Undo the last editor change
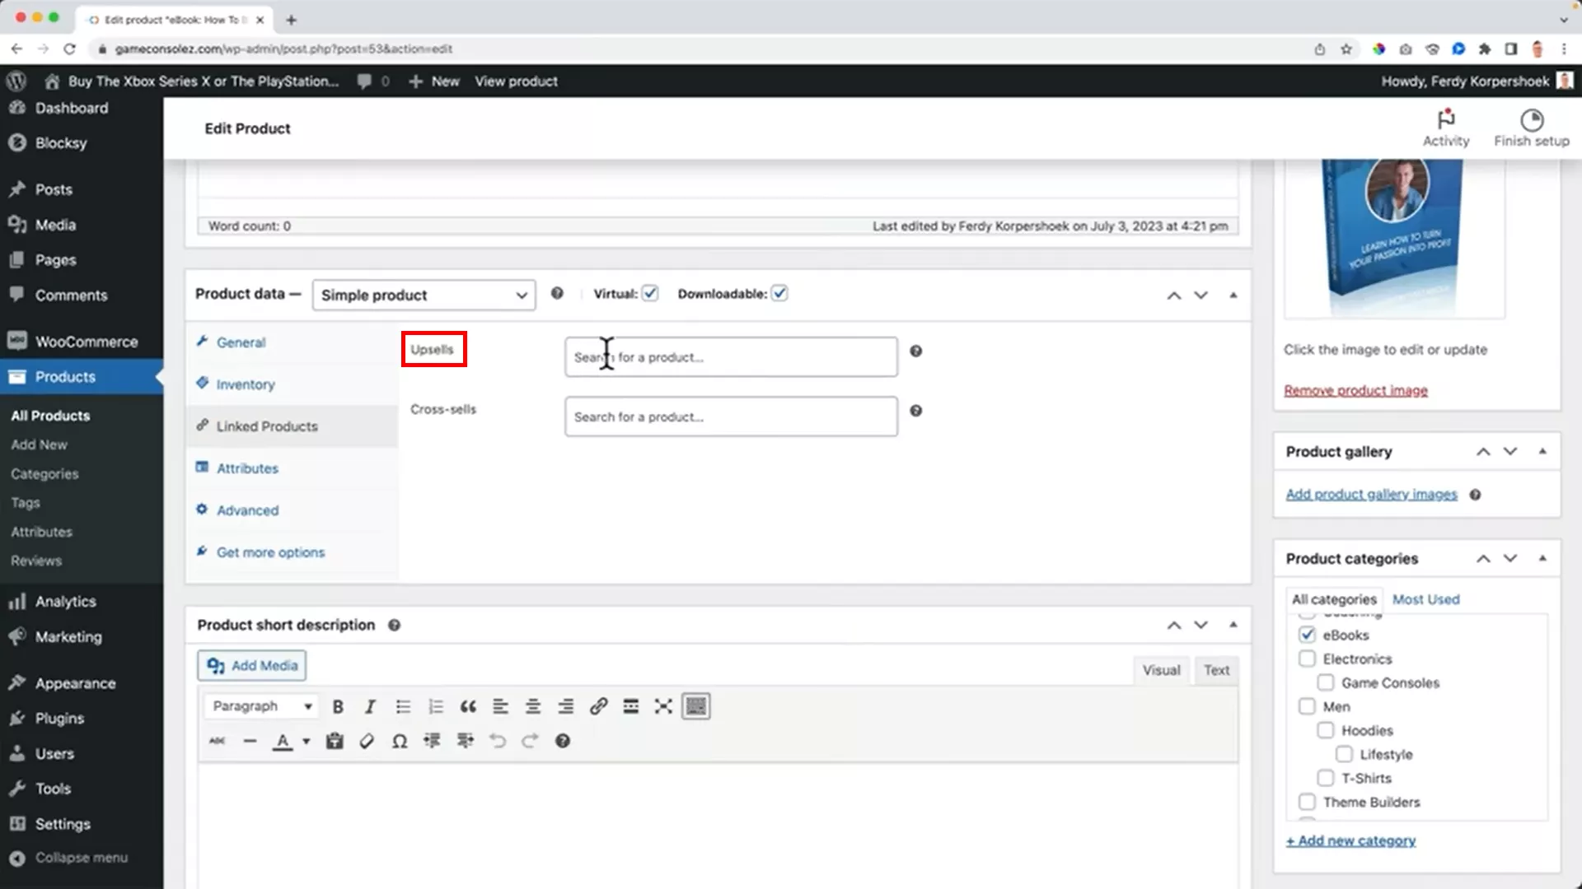 (497, 741)
